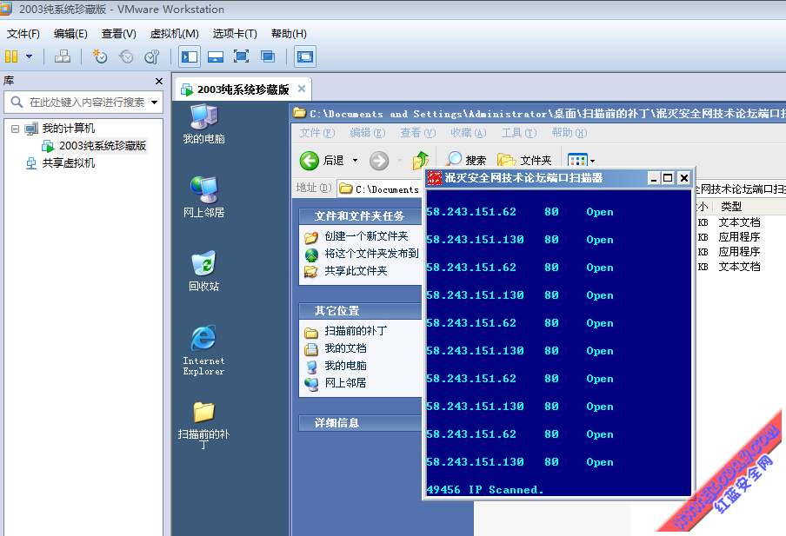Close the 2003纯系统珍藏版 VM tab

point(302,89)
